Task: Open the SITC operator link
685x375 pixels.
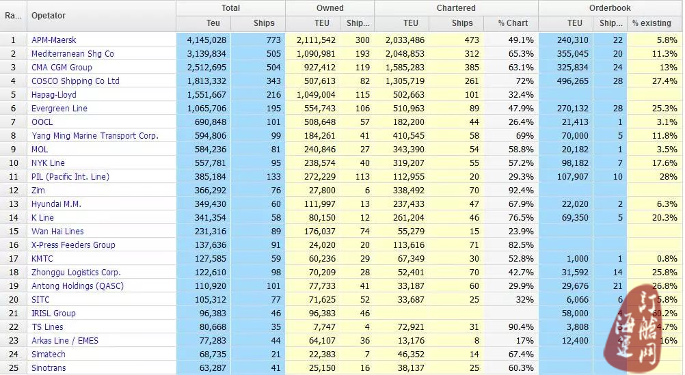Action: coord(40,300)
